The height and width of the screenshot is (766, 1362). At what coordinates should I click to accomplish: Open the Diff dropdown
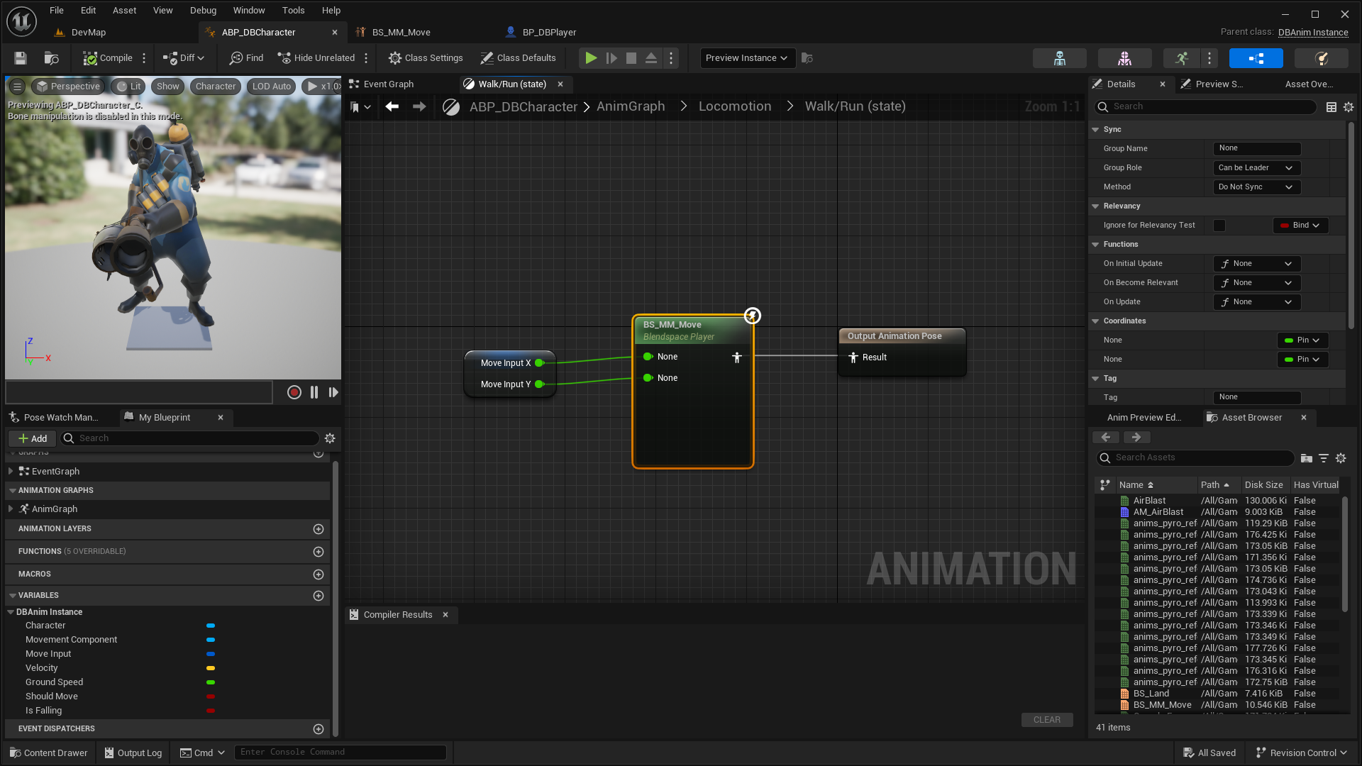(184, 58)
